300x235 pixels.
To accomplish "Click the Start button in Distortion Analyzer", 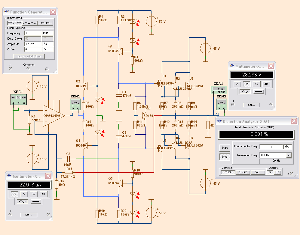I will tap(225, 148).
